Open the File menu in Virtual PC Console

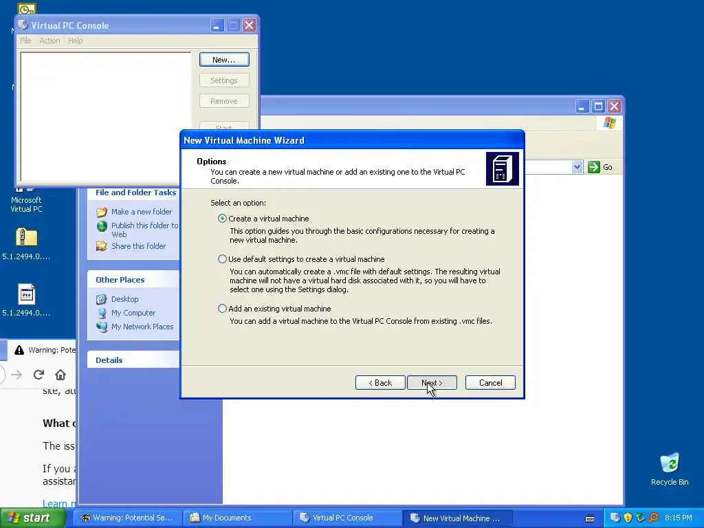click(25, 41)
